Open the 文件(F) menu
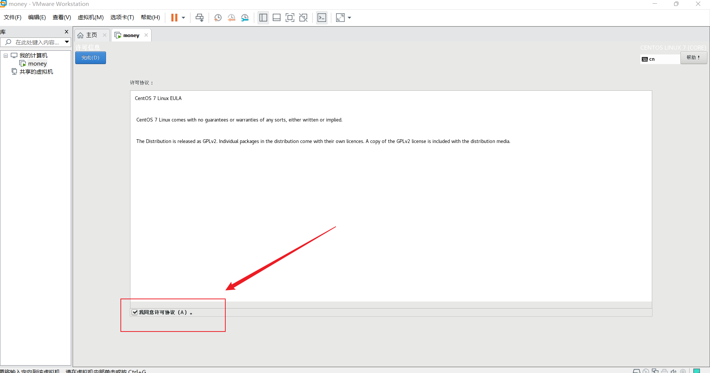710x373 pixels. [x=13, y=17]
